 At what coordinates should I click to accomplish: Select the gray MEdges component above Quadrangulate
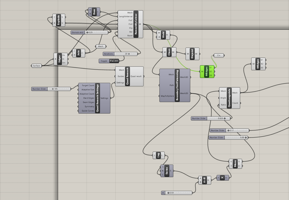coord(258,64)
